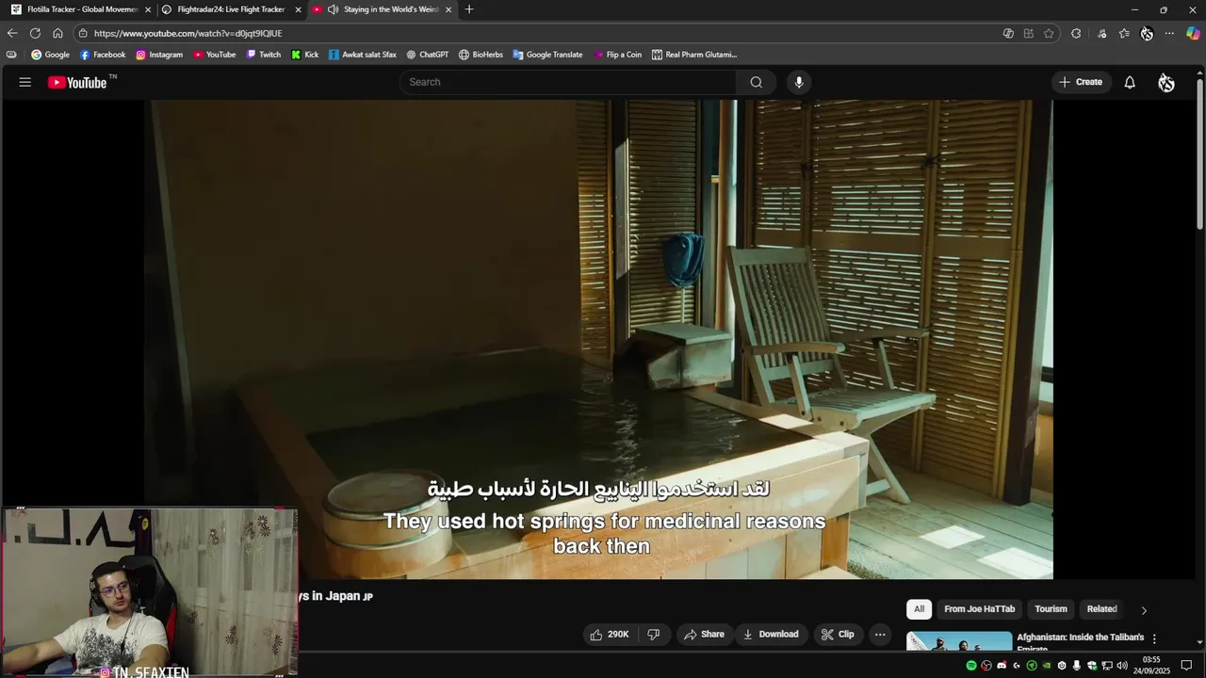The width and height of the screenshot is (1206, 678).
Task: Open a new browser tab
Action: coord(469,9)
